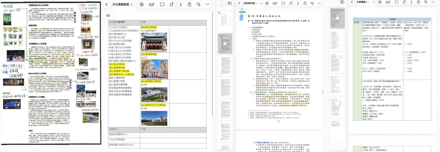
Task: Click the 國立臺灣史前文化博物館 building photo
Action: (x=154, y=118)
